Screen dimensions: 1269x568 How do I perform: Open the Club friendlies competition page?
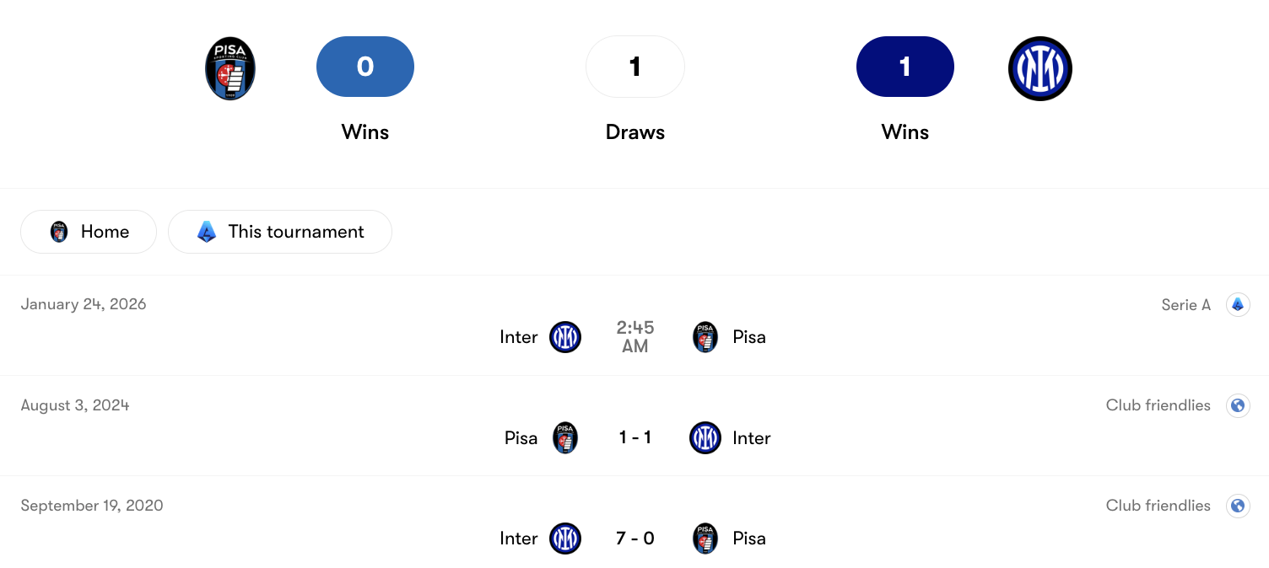pos(1157,405)
